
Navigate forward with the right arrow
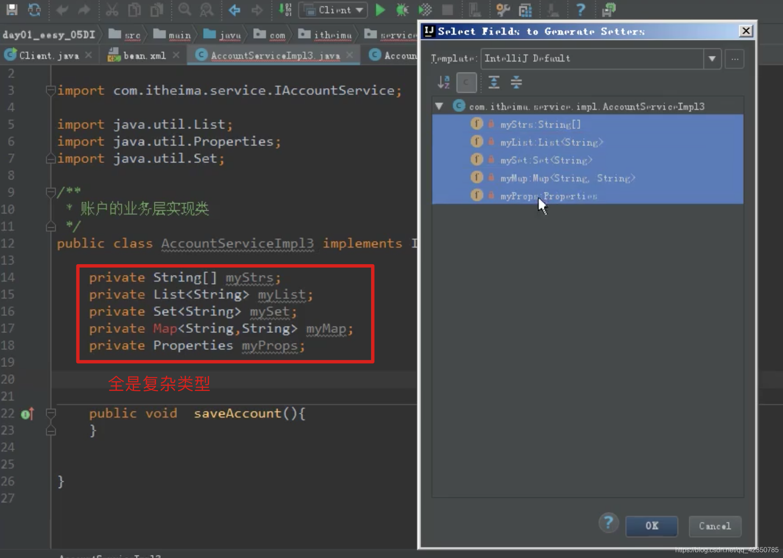pos(257,10)
